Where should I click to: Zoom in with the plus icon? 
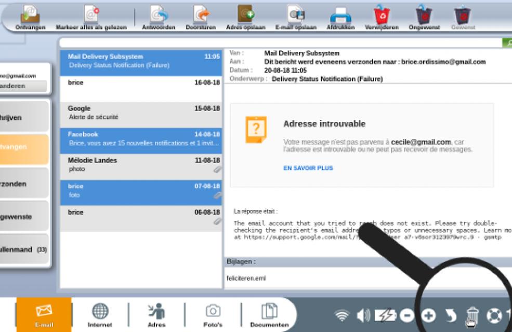click(428, 315)
